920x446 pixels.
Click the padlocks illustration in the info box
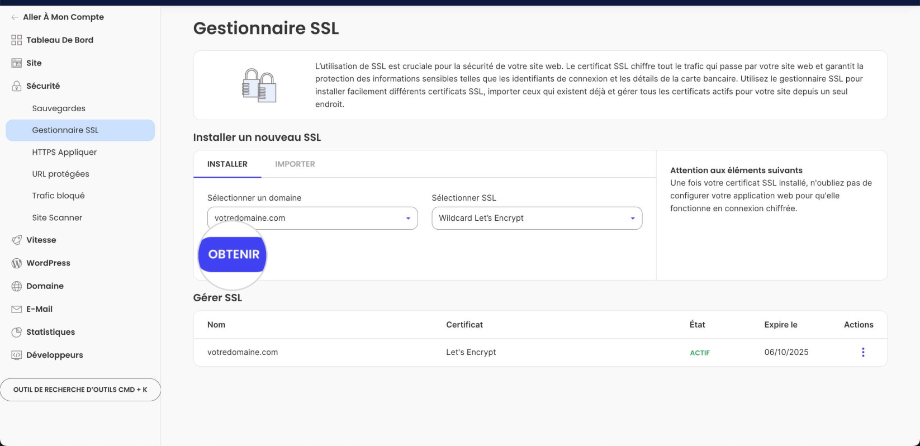[x=259, y=86]
